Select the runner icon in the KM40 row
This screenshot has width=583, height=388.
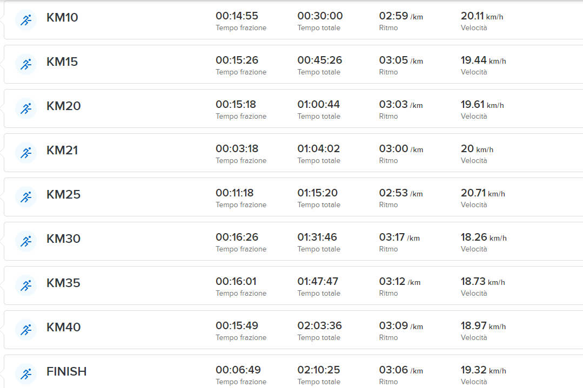(x=26, y=330)
